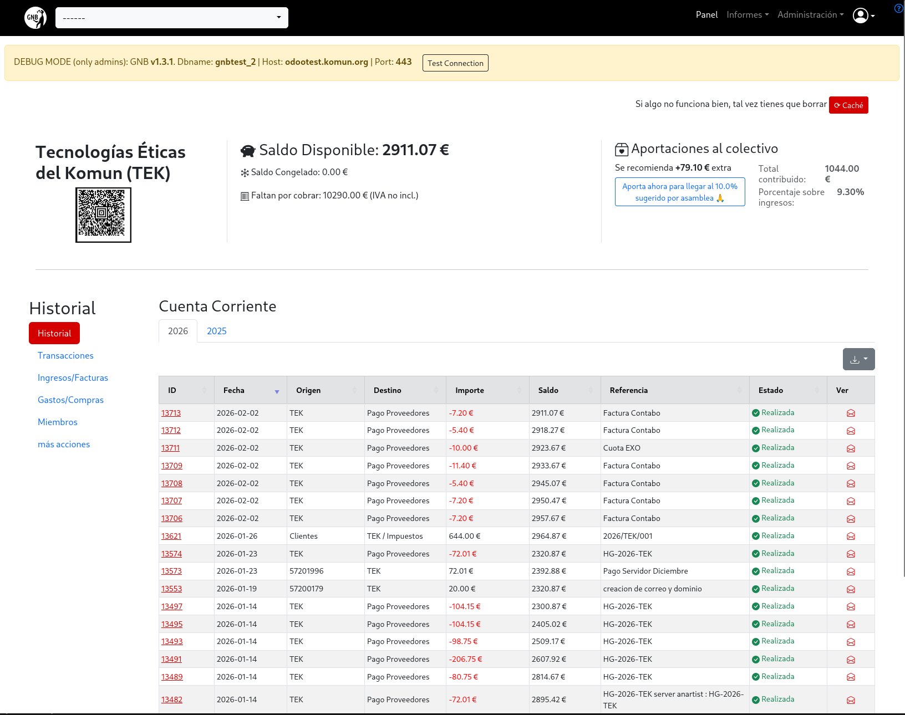This screenshot has height=715, width=905.
Task: Click view icon for transaction 13573
Action: click(x=851, y=571)
